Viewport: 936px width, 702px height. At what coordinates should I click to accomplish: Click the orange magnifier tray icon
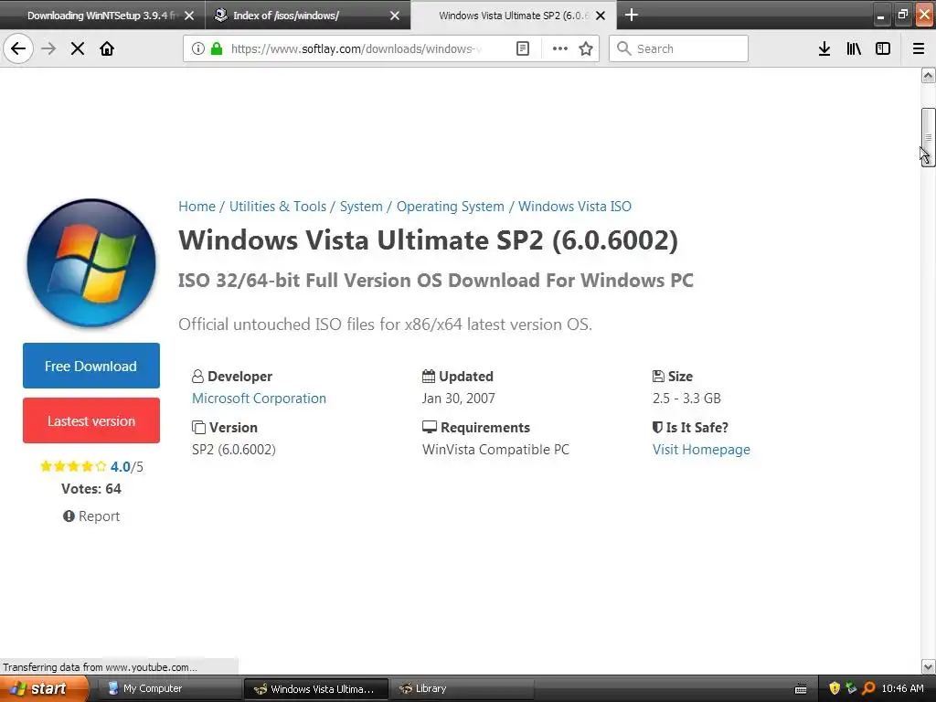(x=868, y=689)
